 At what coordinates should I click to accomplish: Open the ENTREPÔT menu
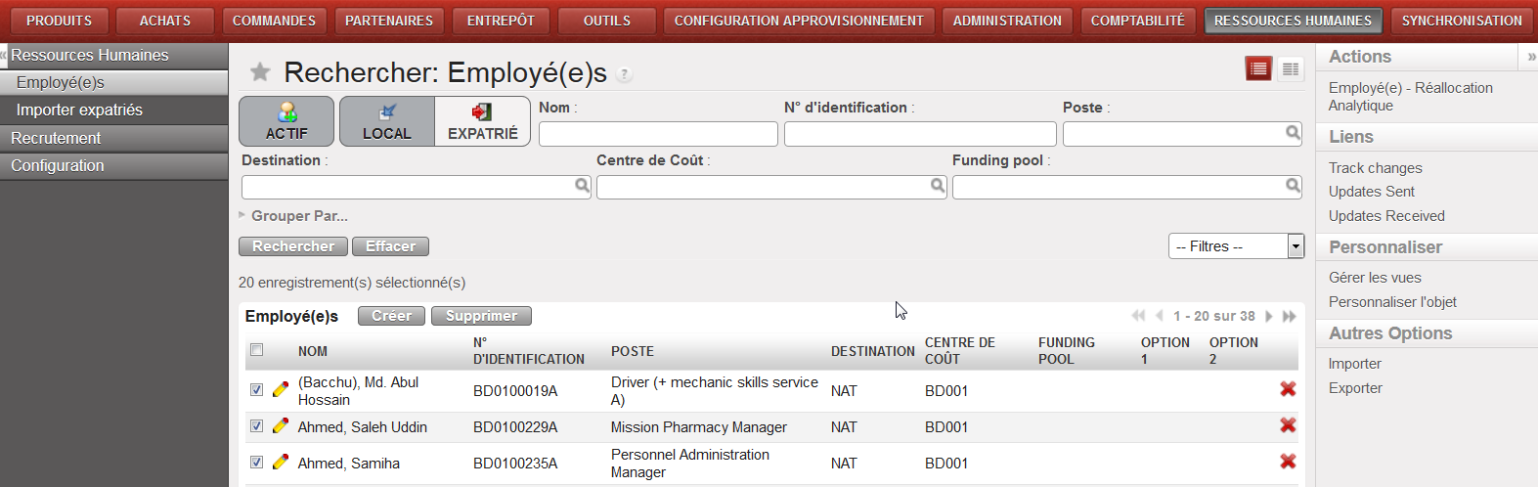click(x=501, y=21)
